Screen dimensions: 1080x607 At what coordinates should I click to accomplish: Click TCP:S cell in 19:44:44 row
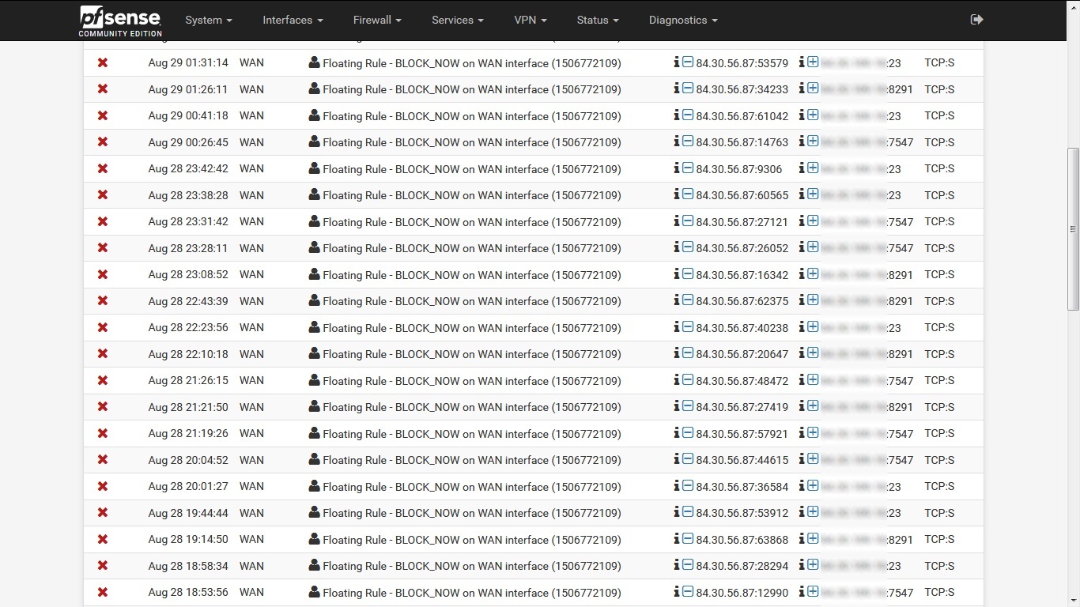[939, 513]
